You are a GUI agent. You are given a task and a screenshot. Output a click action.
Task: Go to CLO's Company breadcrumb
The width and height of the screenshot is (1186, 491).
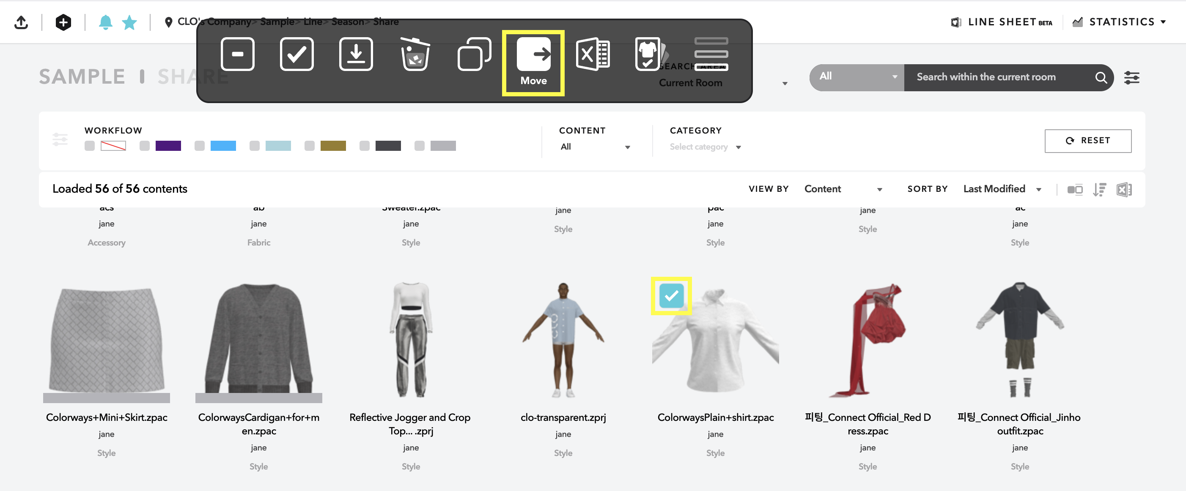[214, 22]
